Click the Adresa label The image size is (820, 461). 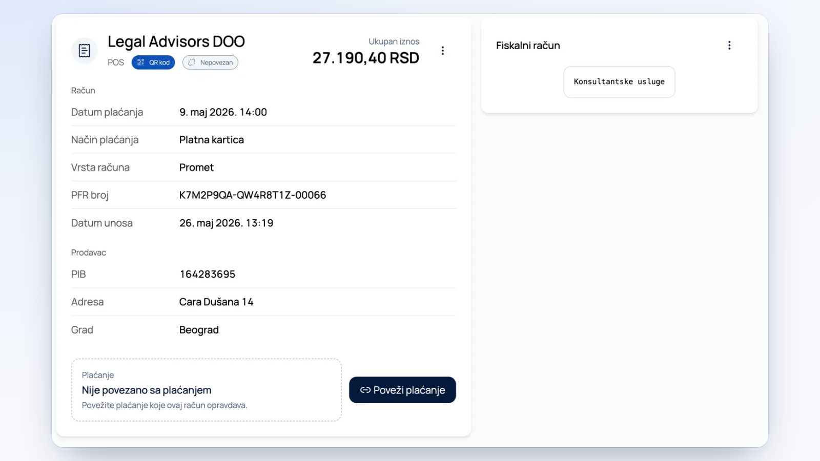[88, 302]
